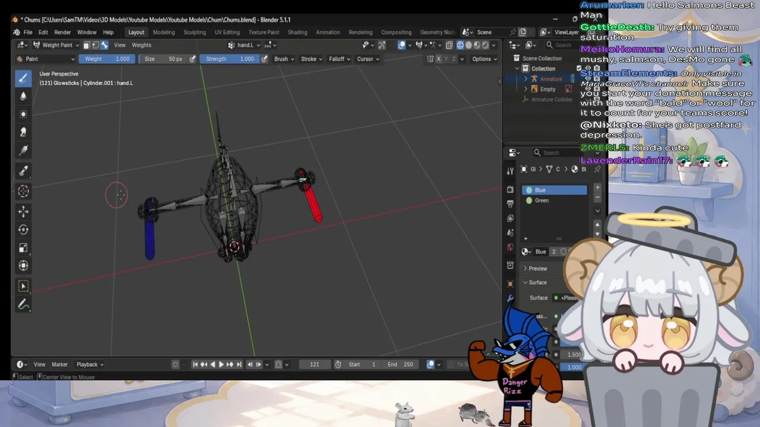This screenshot has height=427, width=760.
Task: Open the Weight Paint mode dropdown
Action: pos(57,45)
